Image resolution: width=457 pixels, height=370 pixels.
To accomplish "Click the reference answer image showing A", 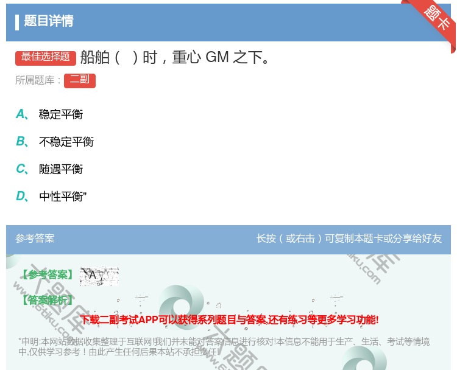I will (99, 276).
